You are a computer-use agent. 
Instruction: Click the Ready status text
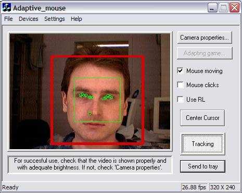(10, 187)
